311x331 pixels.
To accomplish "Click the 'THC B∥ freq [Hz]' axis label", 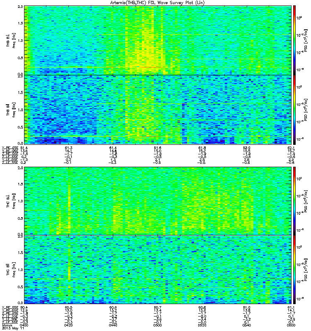I will coord(11,270).
